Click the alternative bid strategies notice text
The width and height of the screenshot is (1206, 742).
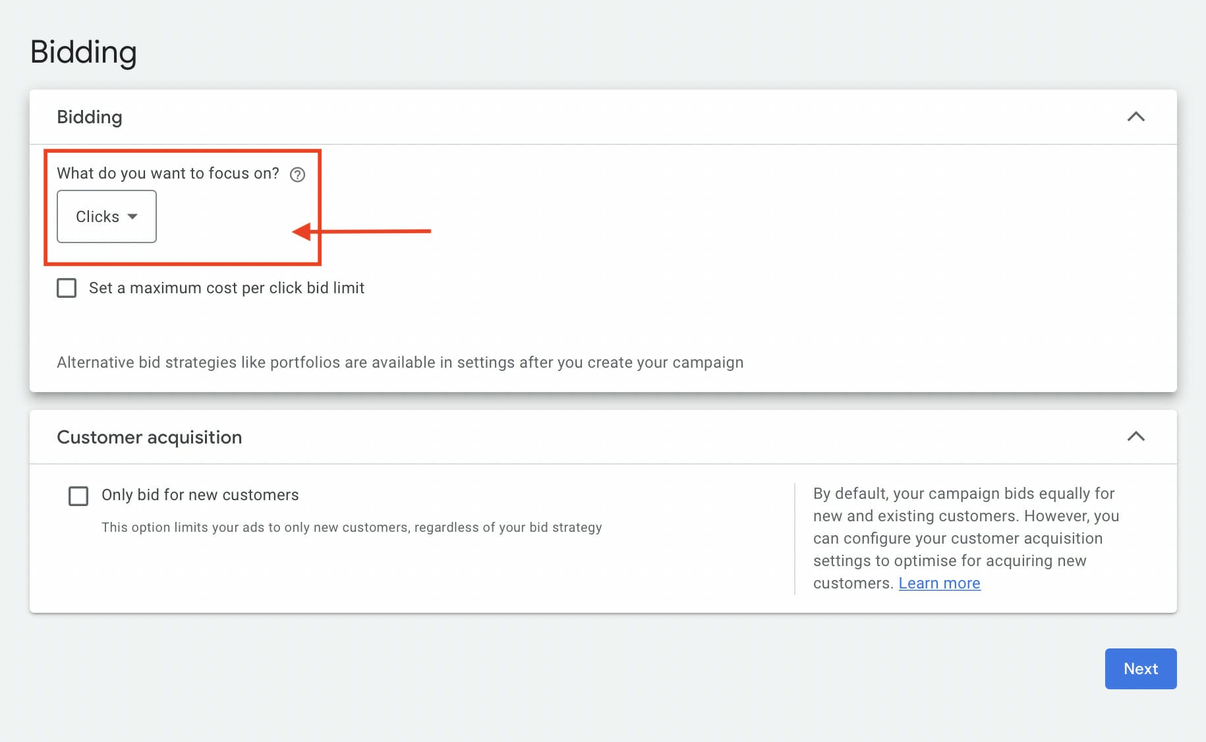coord(400,362)
